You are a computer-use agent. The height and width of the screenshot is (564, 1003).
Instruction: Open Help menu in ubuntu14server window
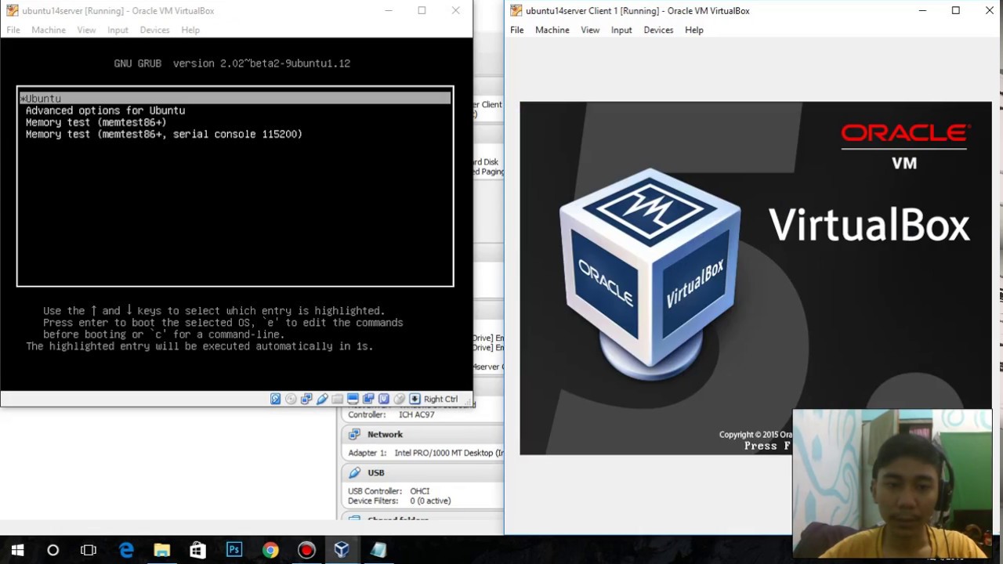[x=190, y=30]
